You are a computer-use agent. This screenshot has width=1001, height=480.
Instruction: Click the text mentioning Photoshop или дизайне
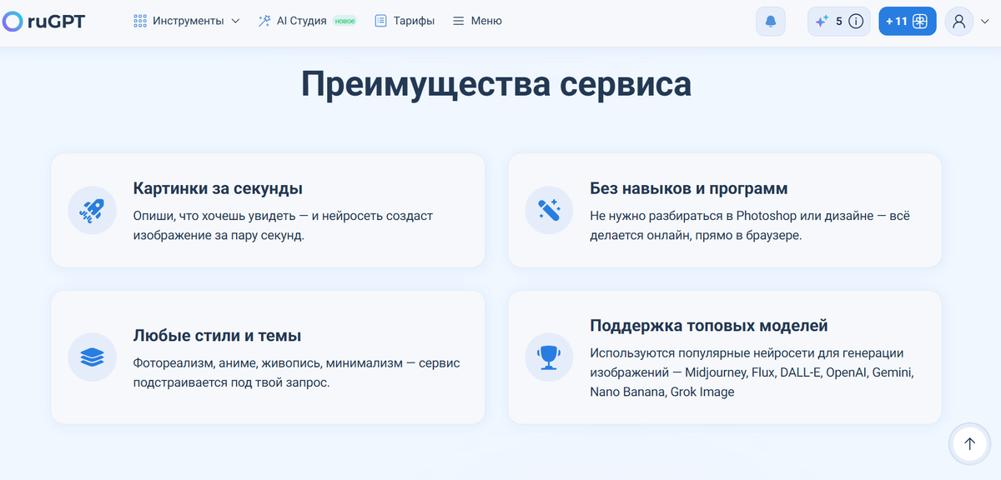(750, 226)
